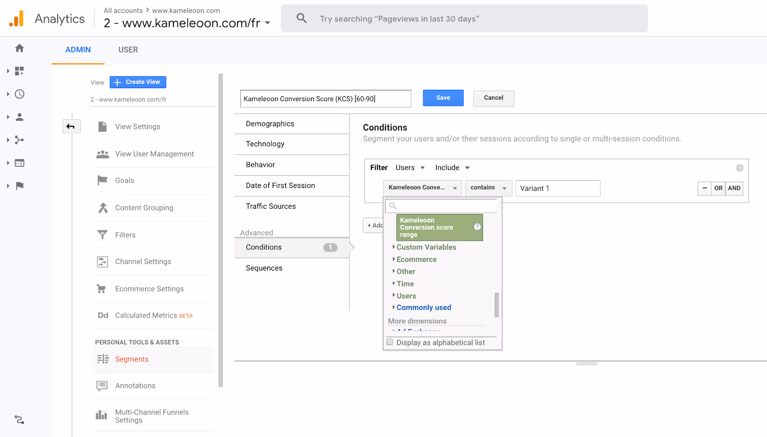The image size is (767, 437).
Task: Open the Users filter dropdown
Action: [409, 167]
